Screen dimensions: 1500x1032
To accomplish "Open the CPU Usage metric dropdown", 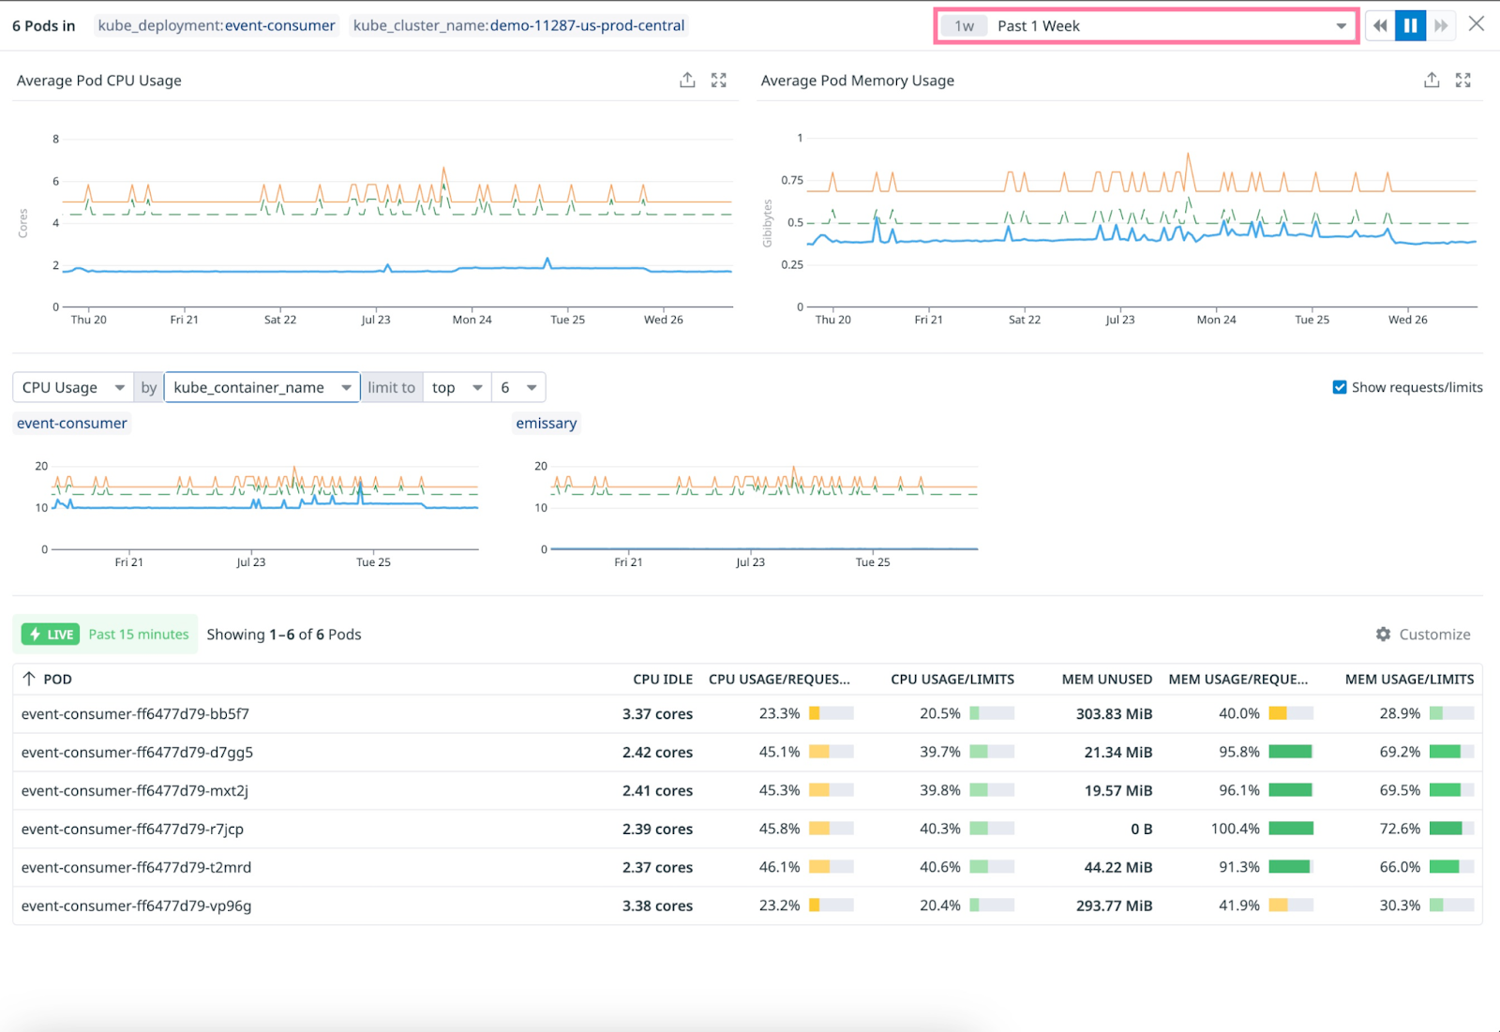I will [x=72, y=387].
